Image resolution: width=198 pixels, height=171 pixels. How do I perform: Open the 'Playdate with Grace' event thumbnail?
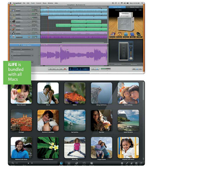(x=128, y=148)
